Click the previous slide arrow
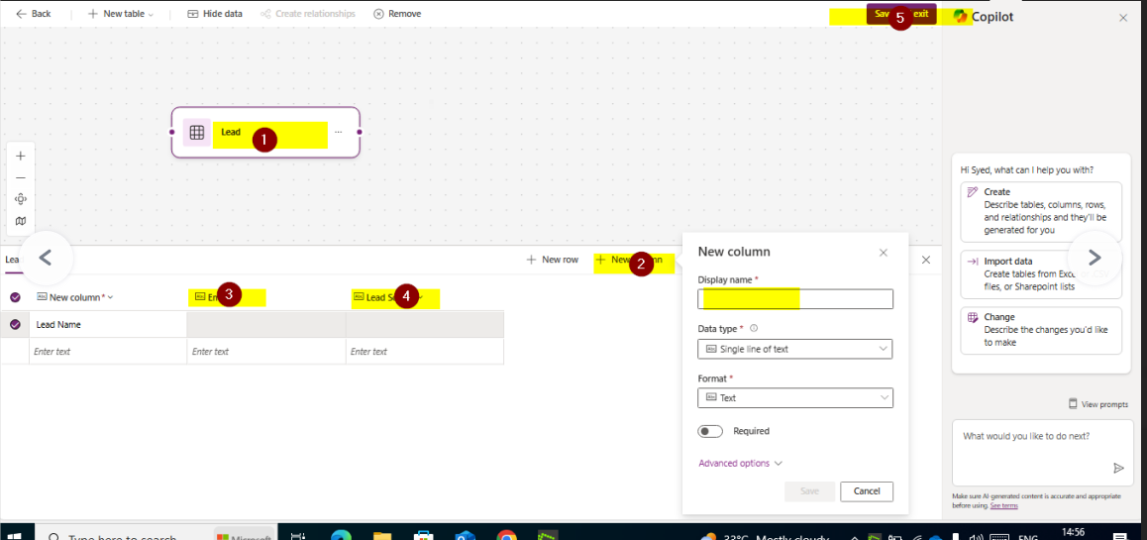 [46, 258]
